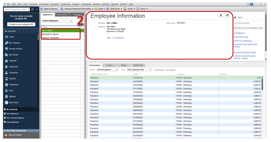Open the Income Tracker shortcut
Viewport: 271px width, 142px height.
point(14,49)
